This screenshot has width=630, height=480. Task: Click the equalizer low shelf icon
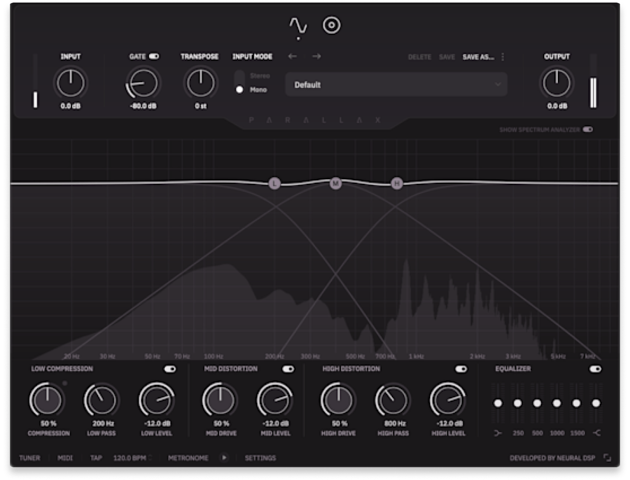click(498, 433)
